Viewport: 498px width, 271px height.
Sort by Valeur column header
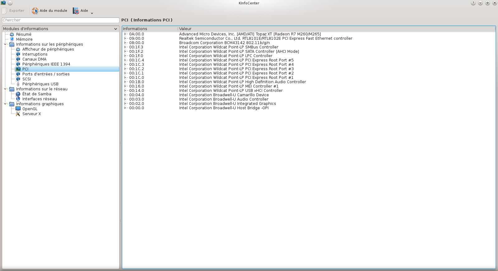click(x=337, y=29)
